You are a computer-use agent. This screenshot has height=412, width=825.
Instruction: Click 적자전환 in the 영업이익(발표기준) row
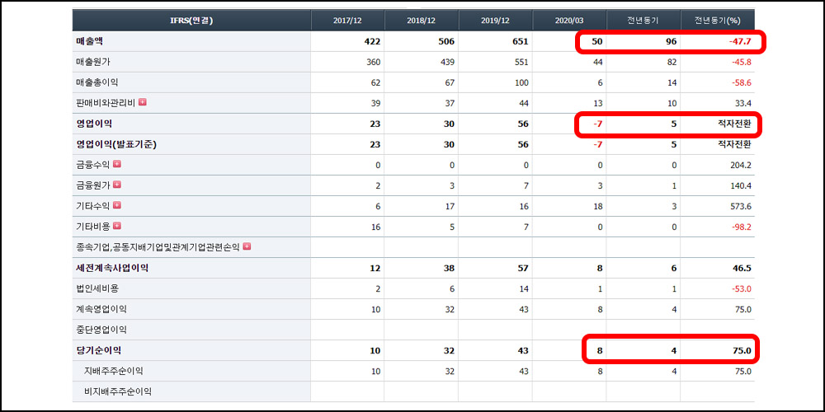click(734, 144)
